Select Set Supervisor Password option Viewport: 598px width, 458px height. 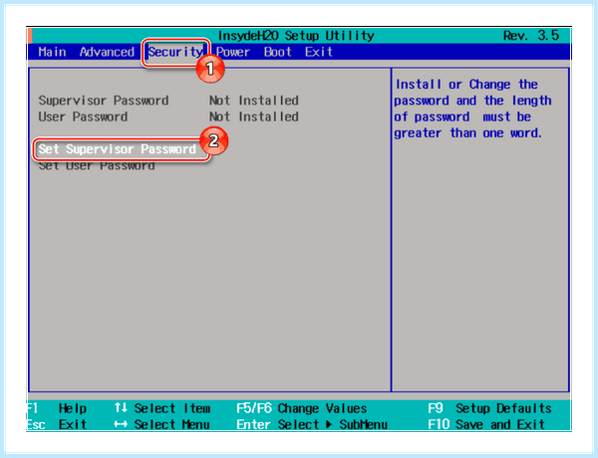pos(117,149)
